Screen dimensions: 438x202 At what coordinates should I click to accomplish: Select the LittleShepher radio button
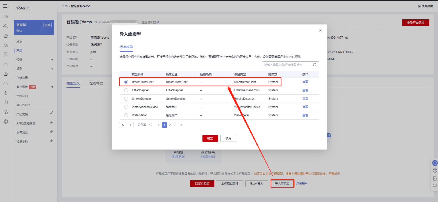[x=126, y=90]
